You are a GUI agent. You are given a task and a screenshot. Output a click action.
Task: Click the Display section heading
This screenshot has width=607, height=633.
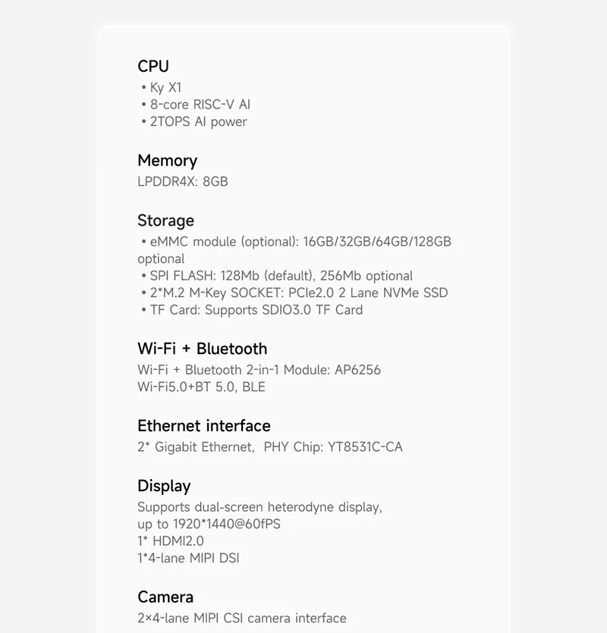(164, 486)
